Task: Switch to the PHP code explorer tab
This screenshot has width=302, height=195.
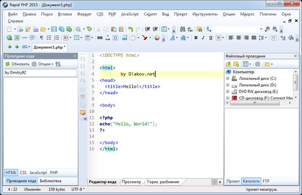Action: pyautogui.click(x=54, y=172)
